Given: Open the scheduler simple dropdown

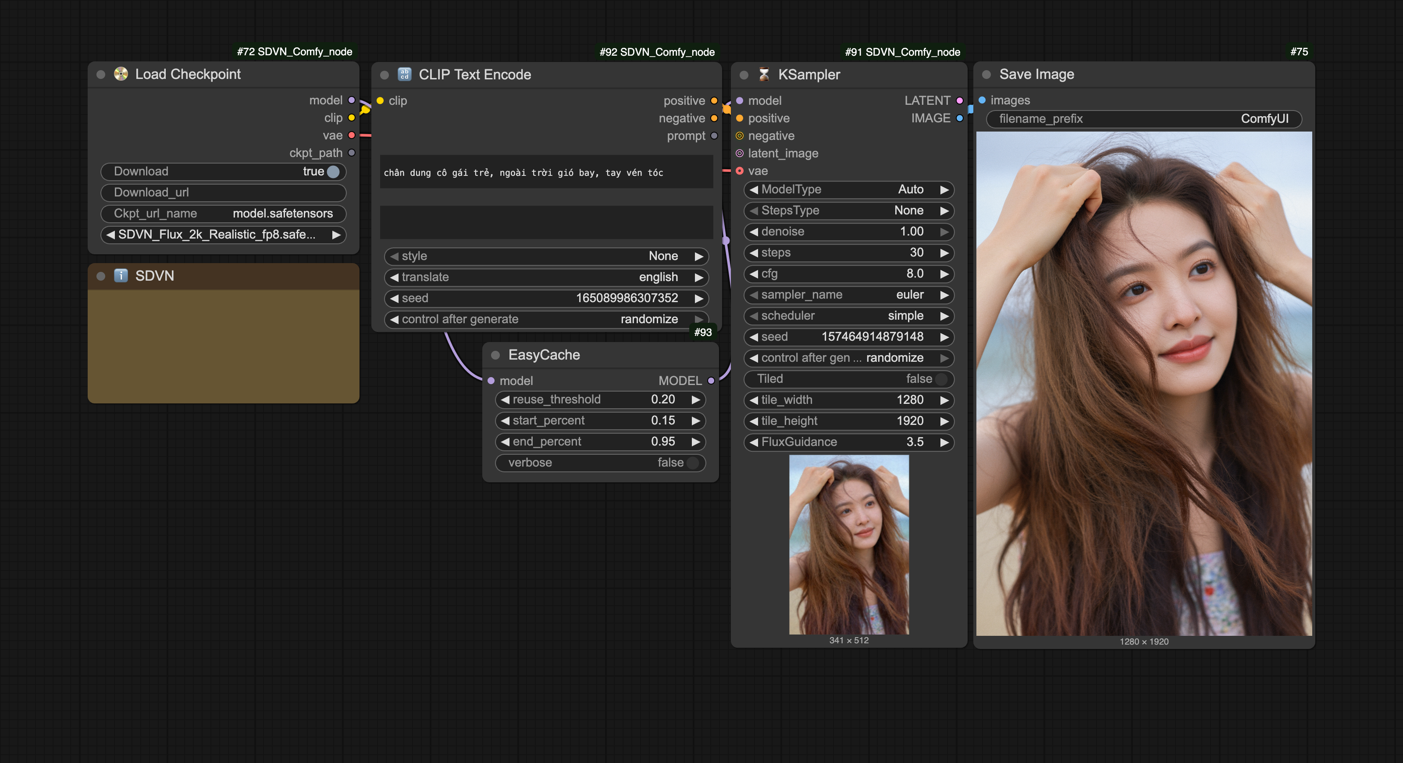Looking at the screenshot, I should coord(848,316).
